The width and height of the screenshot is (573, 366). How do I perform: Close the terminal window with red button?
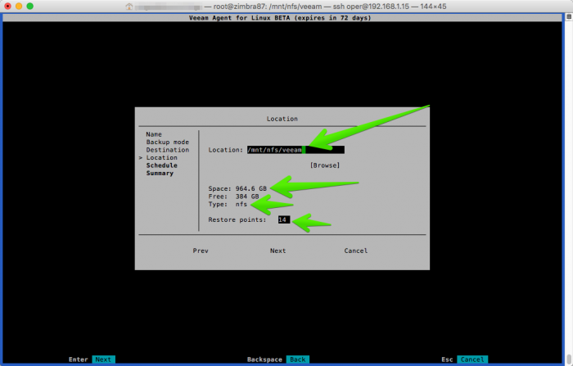7,7
